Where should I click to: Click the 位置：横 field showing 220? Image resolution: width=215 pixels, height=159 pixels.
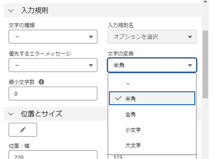tap(53, 155)
